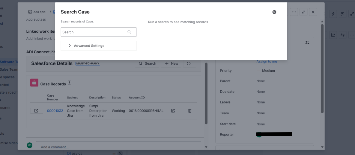This screenshot has height=155, width=355.
Task: Click the Search records of Case text
Action: [77, 22]
